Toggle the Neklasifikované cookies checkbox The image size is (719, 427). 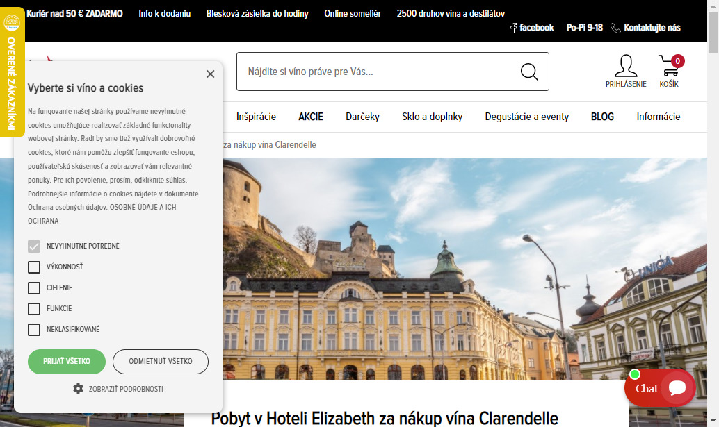click(x=34, y=330)
